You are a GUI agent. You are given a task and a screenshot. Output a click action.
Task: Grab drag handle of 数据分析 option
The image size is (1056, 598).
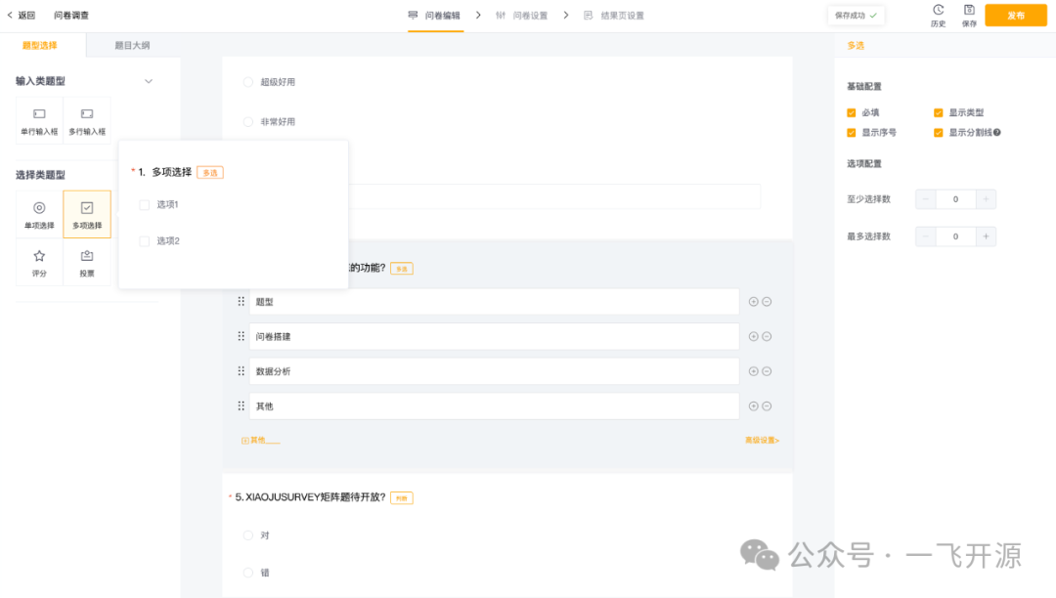(242, 371)
